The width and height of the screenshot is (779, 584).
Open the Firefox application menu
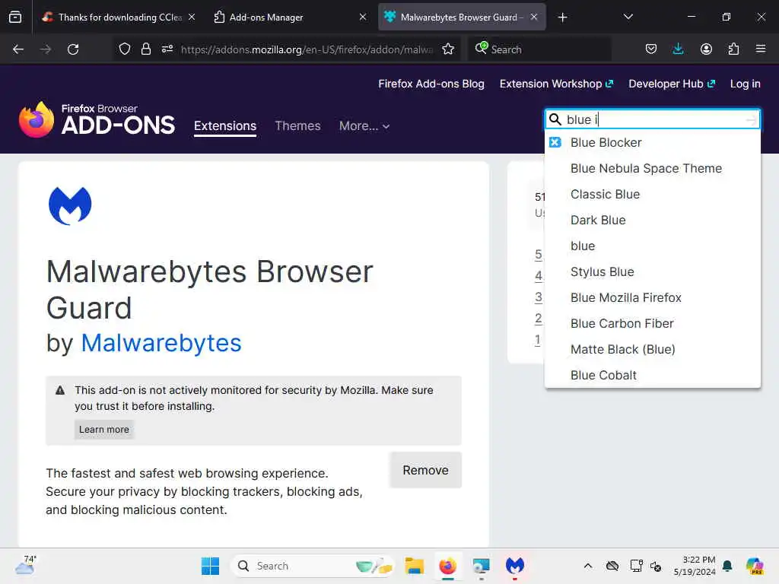(761, 49)
